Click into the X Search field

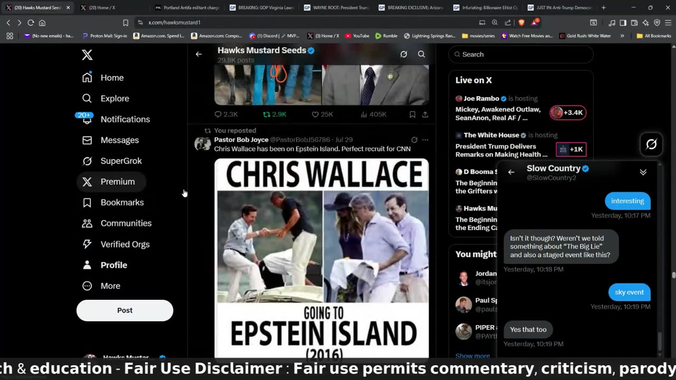(521, 54)
